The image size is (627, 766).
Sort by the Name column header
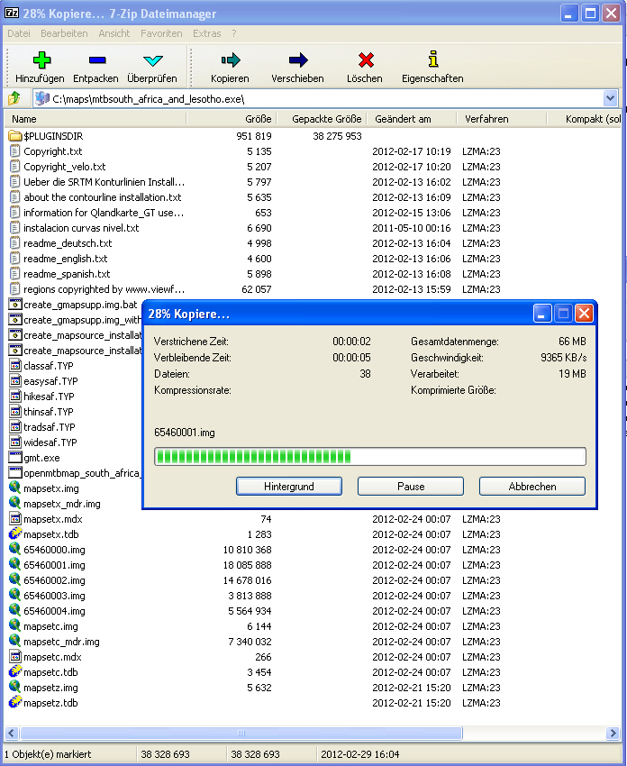(95, 119)
